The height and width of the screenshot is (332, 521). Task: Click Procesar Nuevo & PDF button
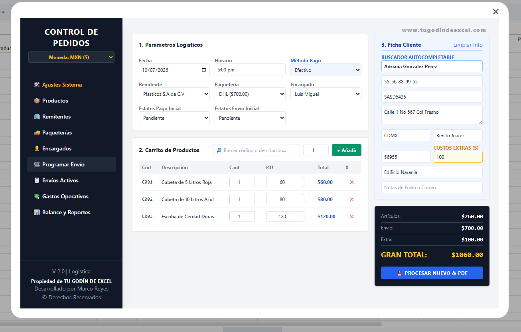click(x=432, y=273)
